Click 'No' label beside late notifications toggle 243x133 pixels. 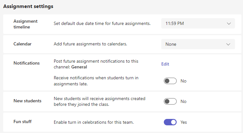point(183,81)
